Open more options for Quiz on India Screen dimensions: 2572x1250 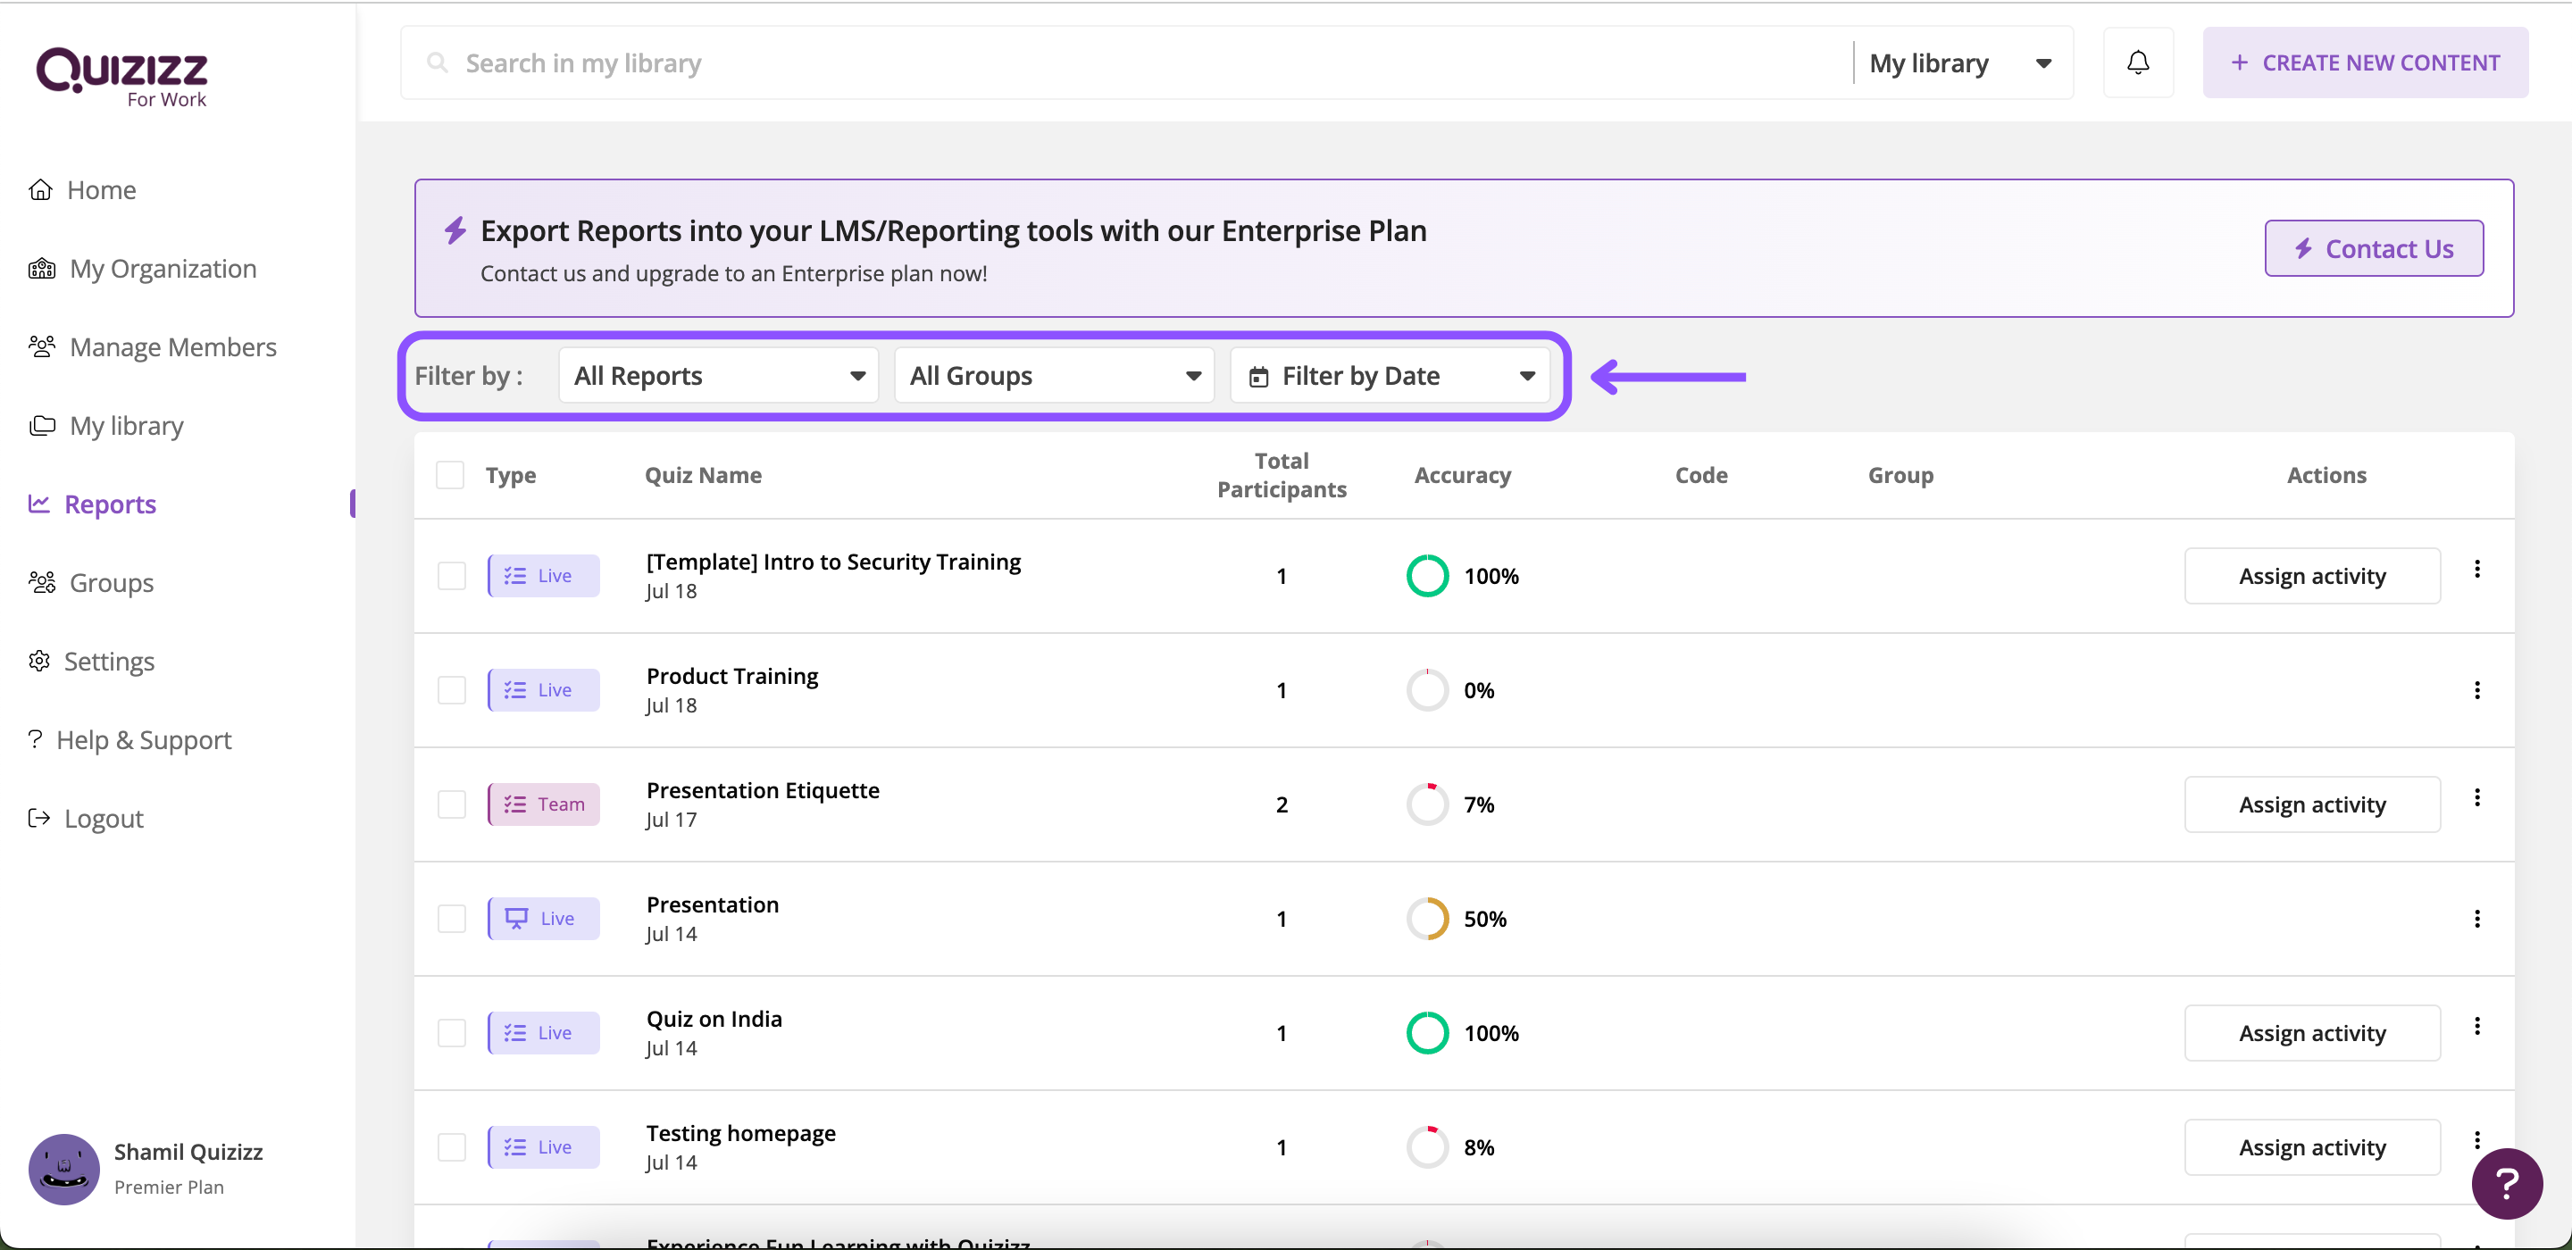[x=2477, y=1027]
